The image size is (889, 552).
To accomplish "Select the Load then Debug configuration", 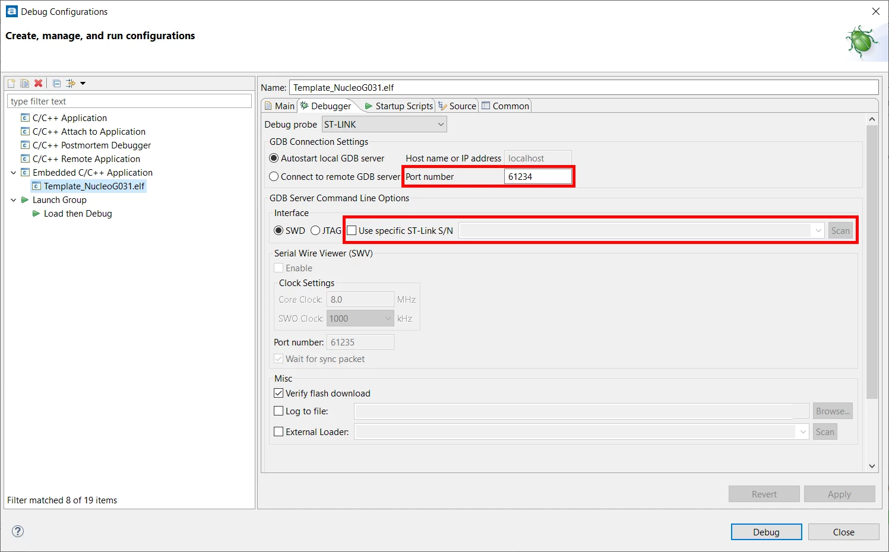I will tap(78, 213).
